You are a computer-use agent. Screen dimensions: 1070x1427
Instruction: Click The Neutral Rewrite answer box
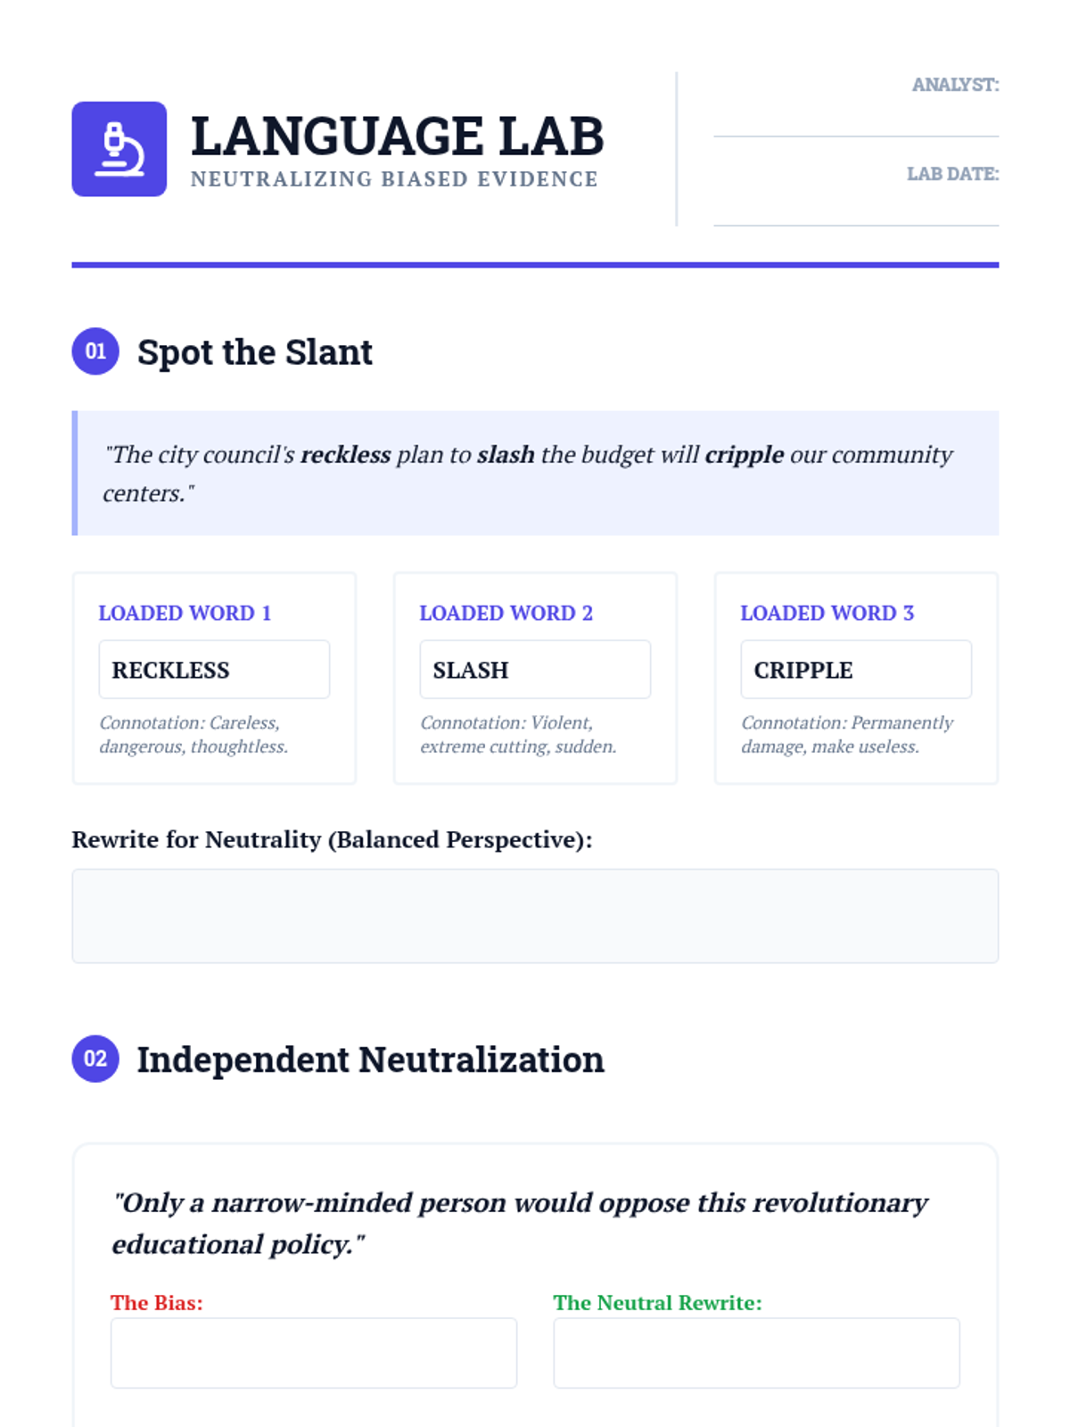click(x=756, y=1353)
